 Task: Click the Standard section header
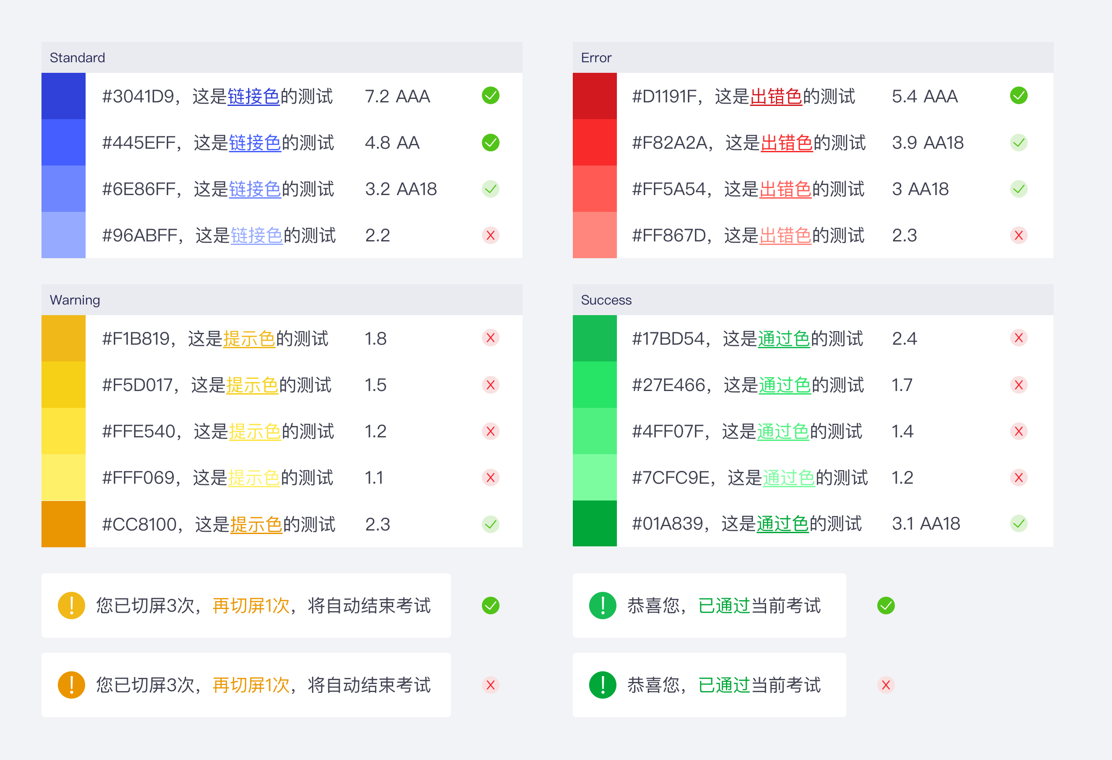tap(282, 57)
